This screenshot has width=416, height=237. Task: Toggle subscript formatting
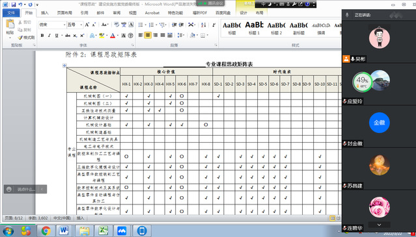[x=75, y=36]
